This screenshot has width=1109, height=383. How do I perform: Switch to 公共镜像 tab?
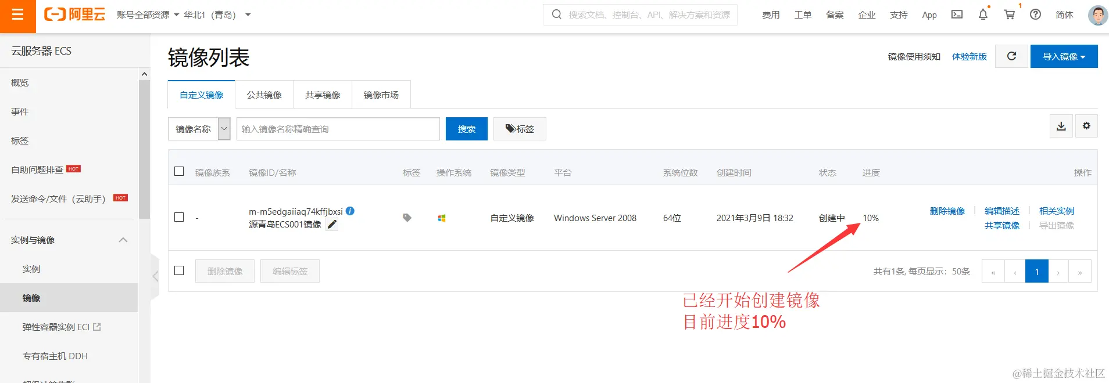(x=264, y=95)
